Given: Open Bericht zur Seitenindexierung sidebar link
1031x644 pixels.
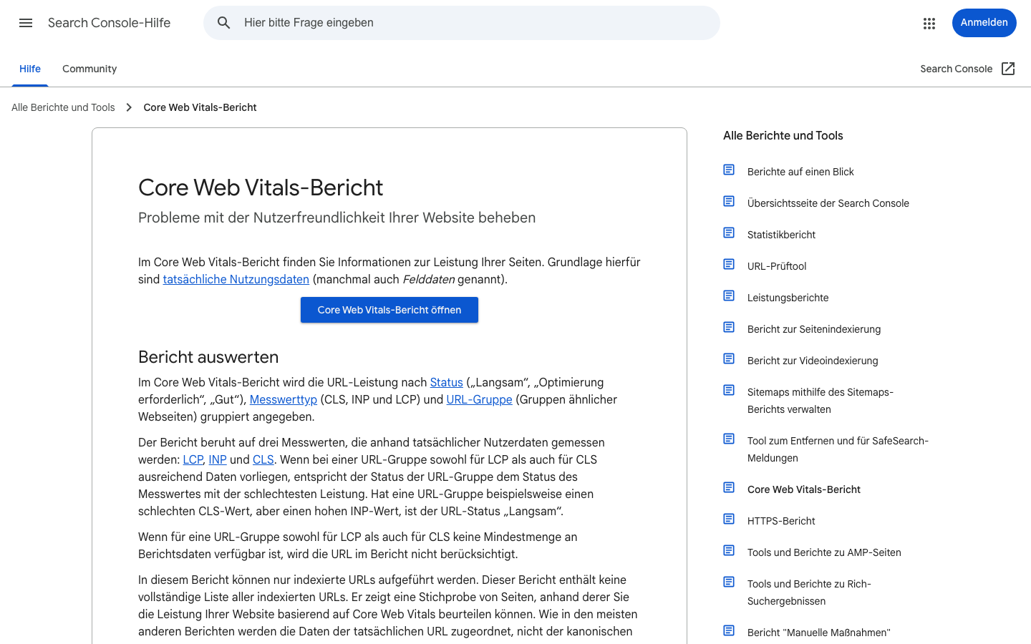Looking at the screenshot, I should tap(814, 329).
